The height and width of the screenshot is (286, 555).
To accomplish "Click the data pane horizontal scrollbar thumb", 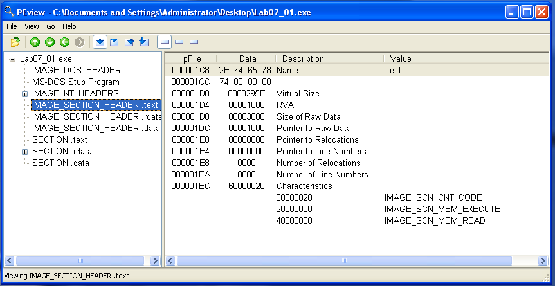I will [x=345, y=261].
